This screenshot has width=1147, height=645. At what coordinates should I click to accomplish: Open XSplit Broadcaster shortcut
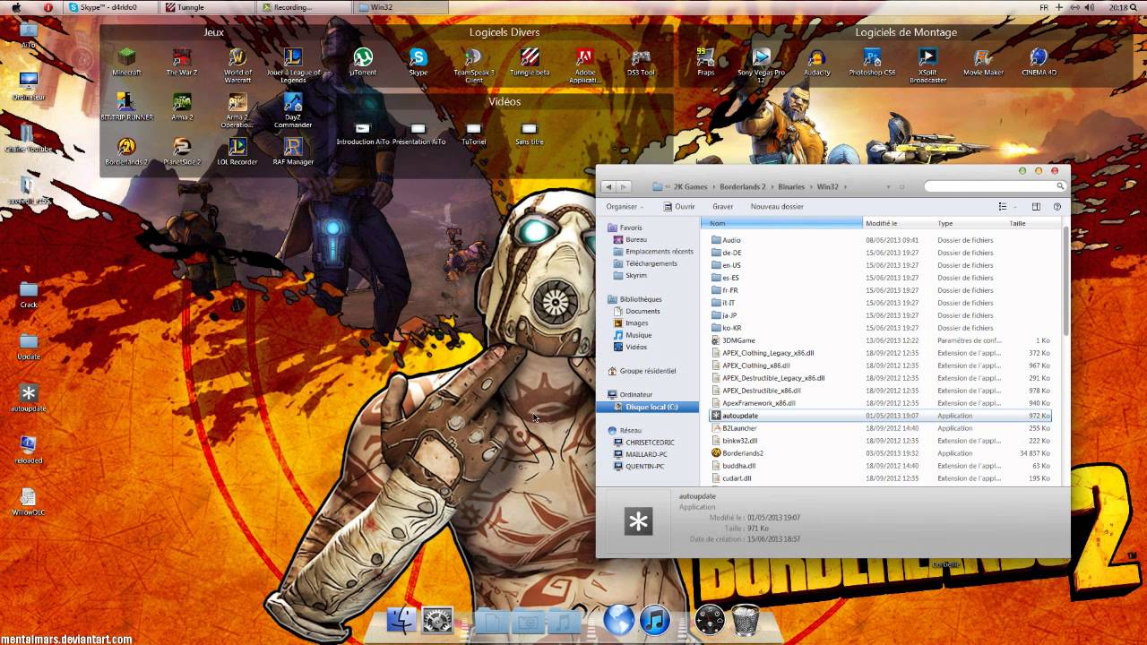[927, 64]
